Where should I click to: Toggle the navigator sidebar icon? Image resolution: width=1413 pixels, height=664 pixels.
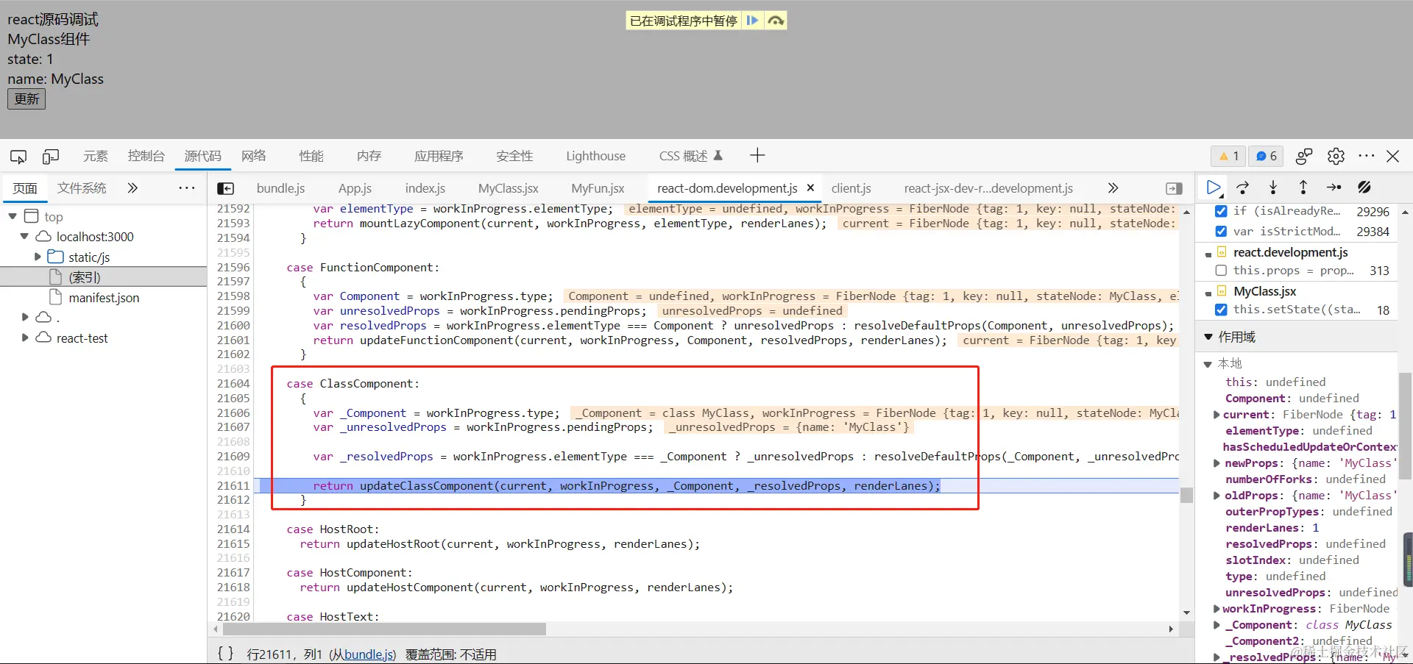[x=226, y=188]
